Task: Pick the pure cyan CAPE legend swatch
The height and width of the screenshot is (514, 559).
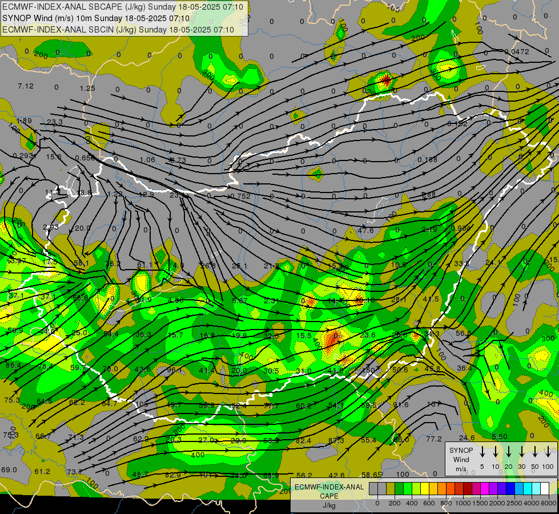Action: tap(527, 489)
